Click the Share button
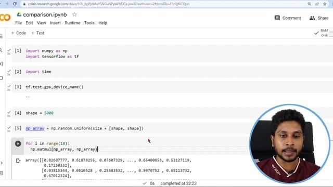 pos(319,18)
